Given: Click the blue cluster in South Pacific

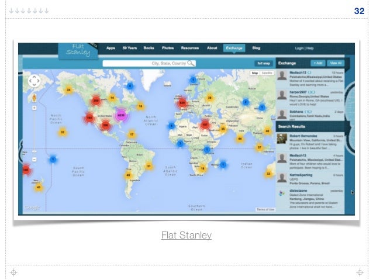Looking at the screenshot, I should (53, 159).
